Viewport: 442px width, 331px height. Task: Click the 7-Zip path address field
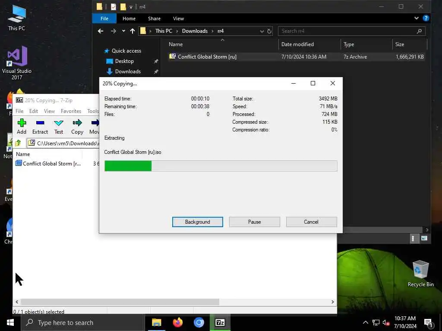63,143
